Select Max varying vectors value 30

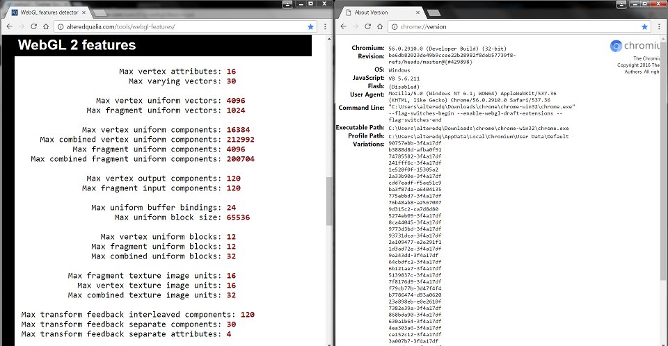pyautogui.click(x=231, y=81)
